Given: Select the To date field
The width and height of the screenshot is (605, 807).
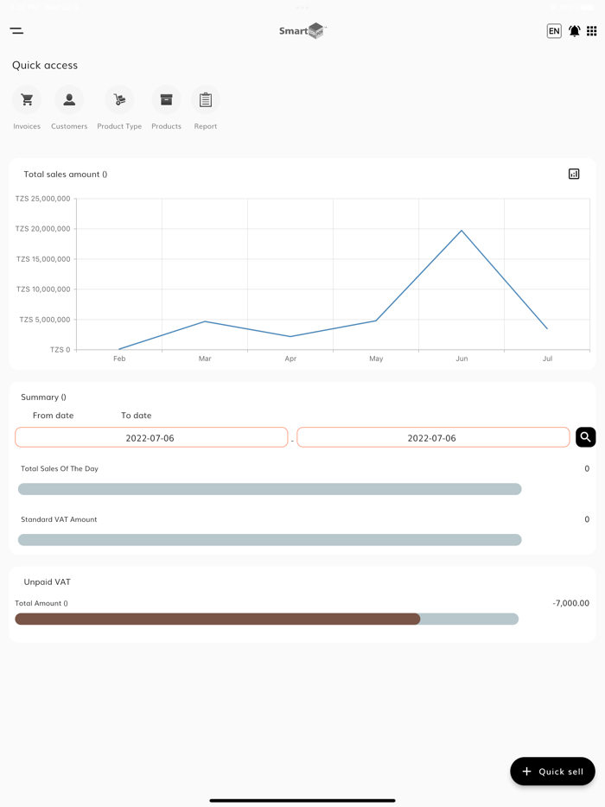Looking at the screenshot, I should coord(432,437).
